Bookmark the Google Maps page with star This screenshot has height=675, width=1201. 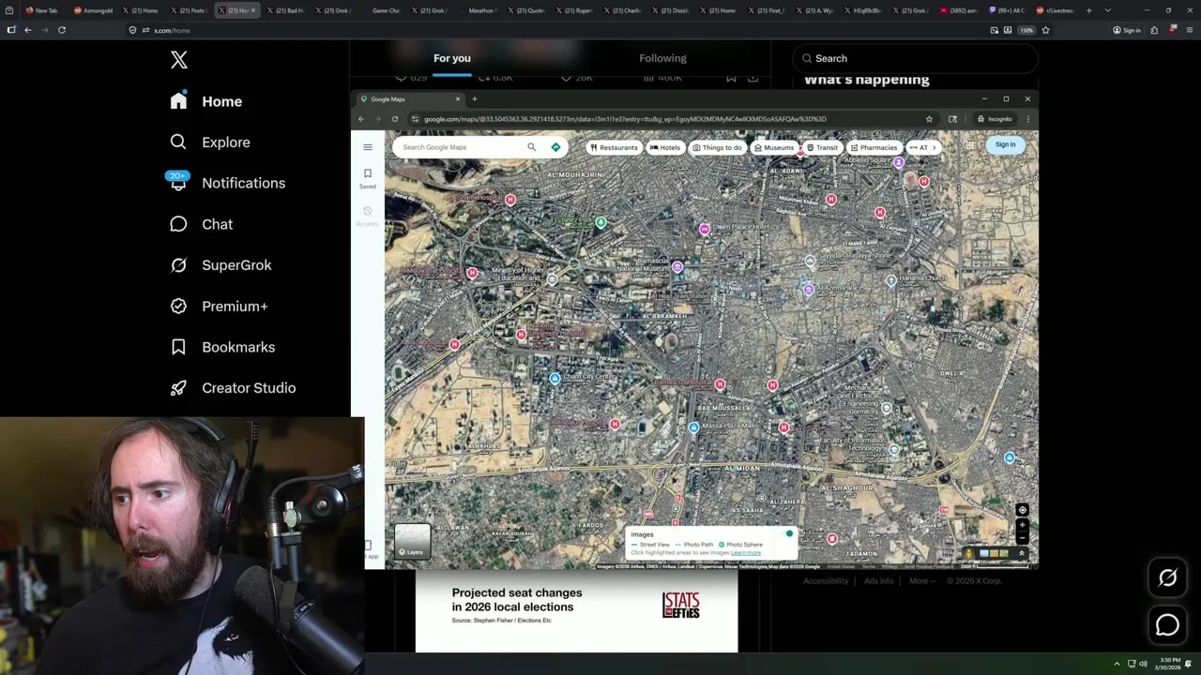coord(929,119)
